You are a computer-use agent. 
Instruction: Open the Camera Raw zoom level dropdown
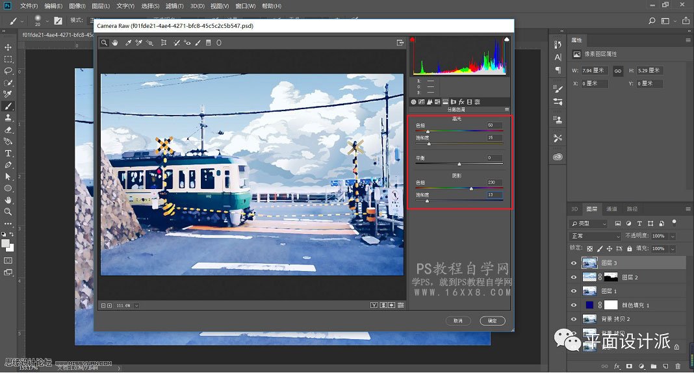(x=136, y=306)
